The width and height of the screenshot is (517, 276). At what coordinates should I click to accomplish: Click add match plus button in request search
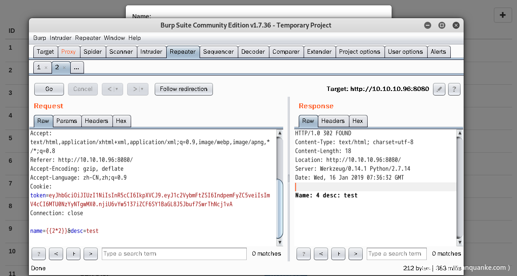(73, 254)
